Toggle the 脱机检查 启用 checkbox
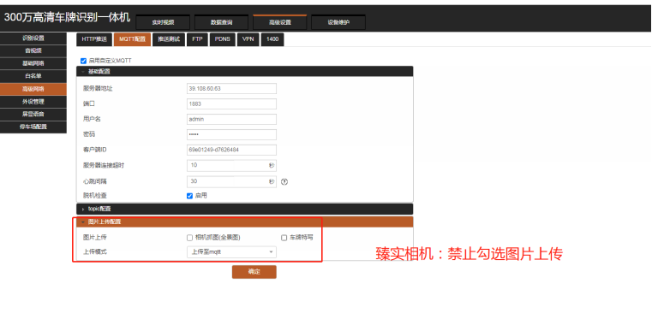Screen dimensions: 652x319 tap(189, 196)
